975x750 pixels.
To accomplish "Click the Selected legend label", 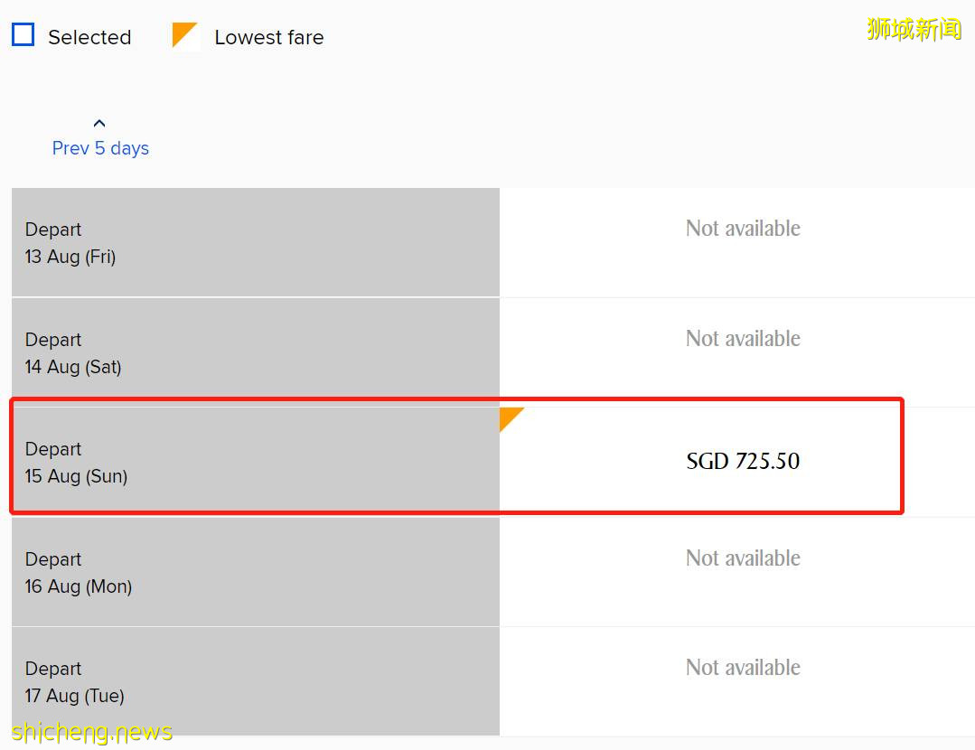I will (89, 37).
